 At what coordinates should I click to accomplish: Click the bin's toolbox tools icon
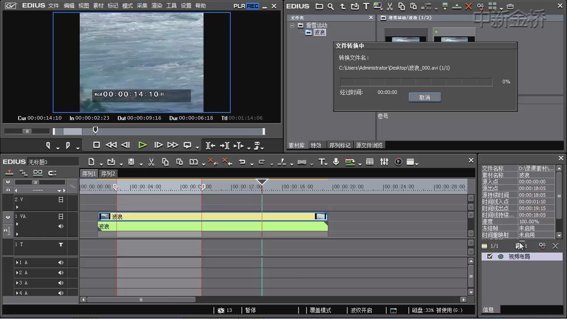pyautogui.click(x=510, y=6)
